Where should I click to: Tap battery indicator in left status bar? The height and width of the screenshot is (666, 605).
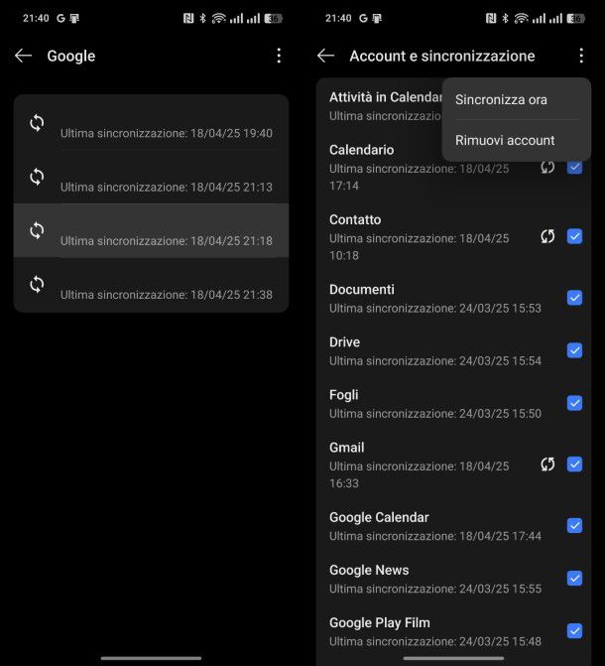tap(273, 18)
